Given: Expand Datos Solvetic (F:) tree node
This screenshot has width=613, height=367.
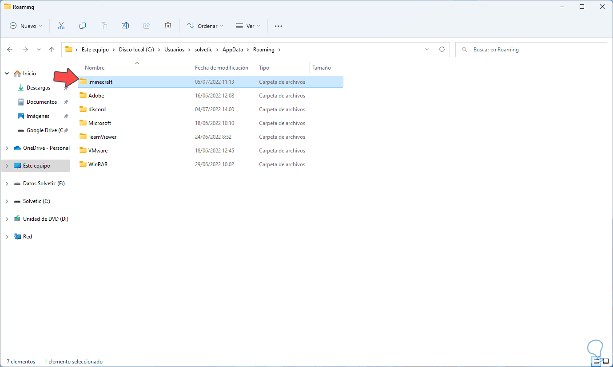Looking at the screenshot, I should tap(7, 183).
